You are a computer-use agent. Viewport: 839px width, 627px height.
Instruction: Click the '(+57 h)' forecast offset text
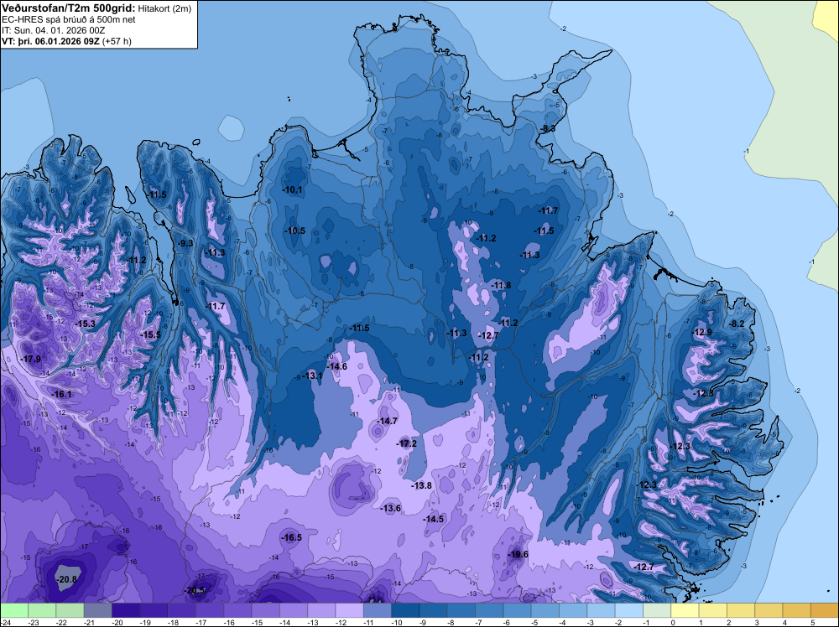tap(117, 40)
